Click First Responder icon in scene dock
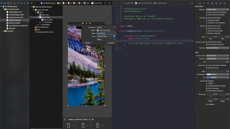The image size is (230, 129). coord(86,23)
